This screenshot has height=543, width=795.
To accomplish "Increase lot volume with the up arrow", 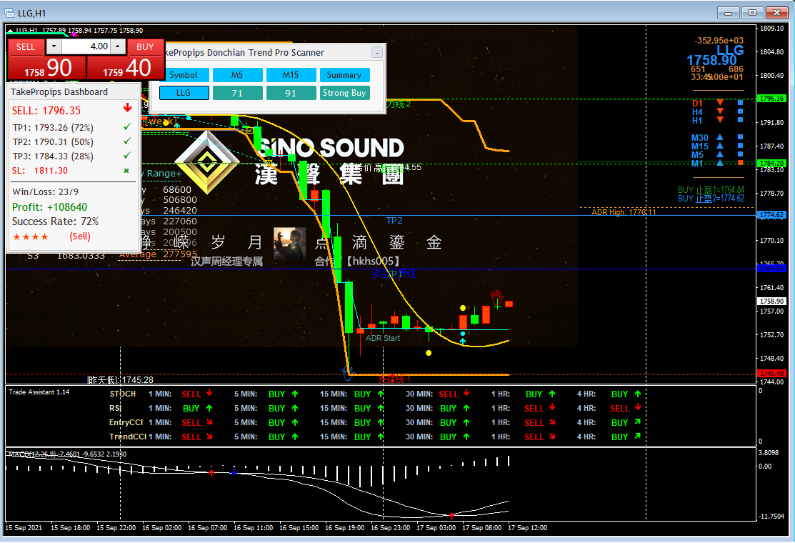I will [118, 46].
